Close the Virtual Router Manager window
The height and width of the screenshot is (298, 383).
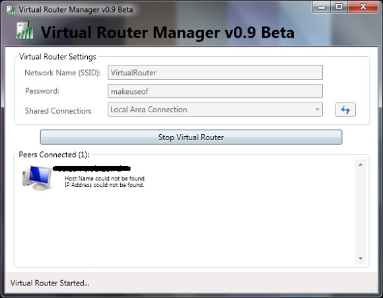click(363, 7)
